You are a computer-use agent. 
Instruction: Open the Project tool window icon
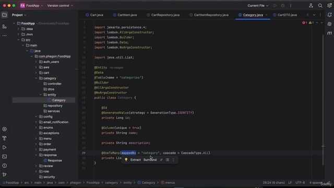(x=5, y=15)
